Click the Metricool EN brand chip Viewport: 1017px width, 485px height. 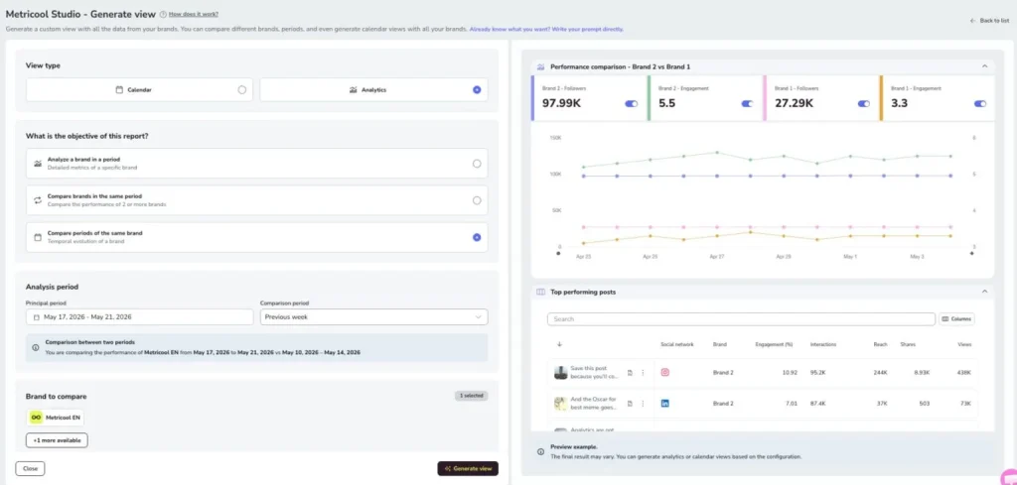click(x=56, y=418)
